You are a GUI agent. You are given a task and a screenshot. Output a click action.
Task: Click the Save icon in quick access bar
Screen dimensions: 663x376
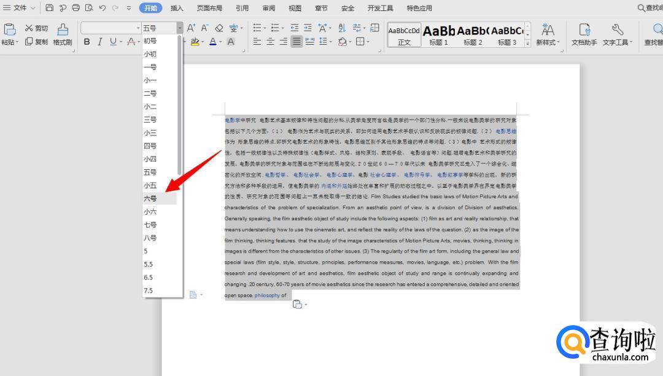click(x=50, y=7)
